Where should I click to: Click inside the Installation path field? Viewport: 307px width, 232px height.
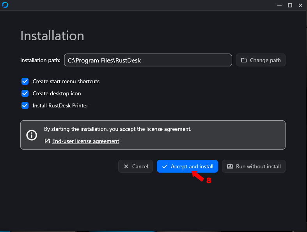click(x=148, y=60)
